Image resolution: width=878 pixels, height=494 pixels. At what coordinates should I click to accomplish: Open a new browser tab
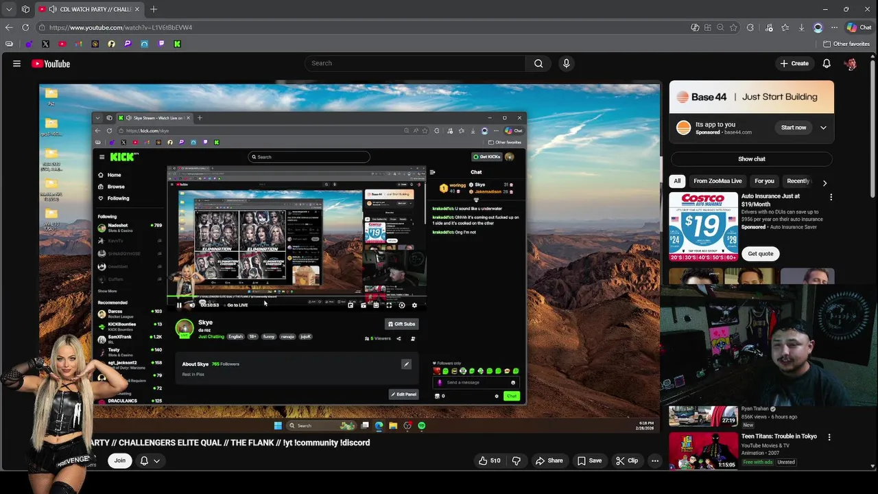(154, 9)
